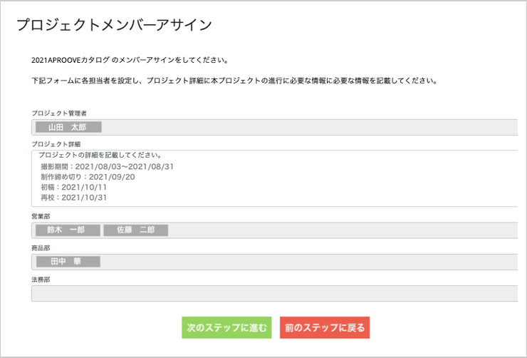Image resolution: width=527 pixels, height=358 pixels.
Task: Click the 撮影期間 line in details
Action: tap(108, 167)
